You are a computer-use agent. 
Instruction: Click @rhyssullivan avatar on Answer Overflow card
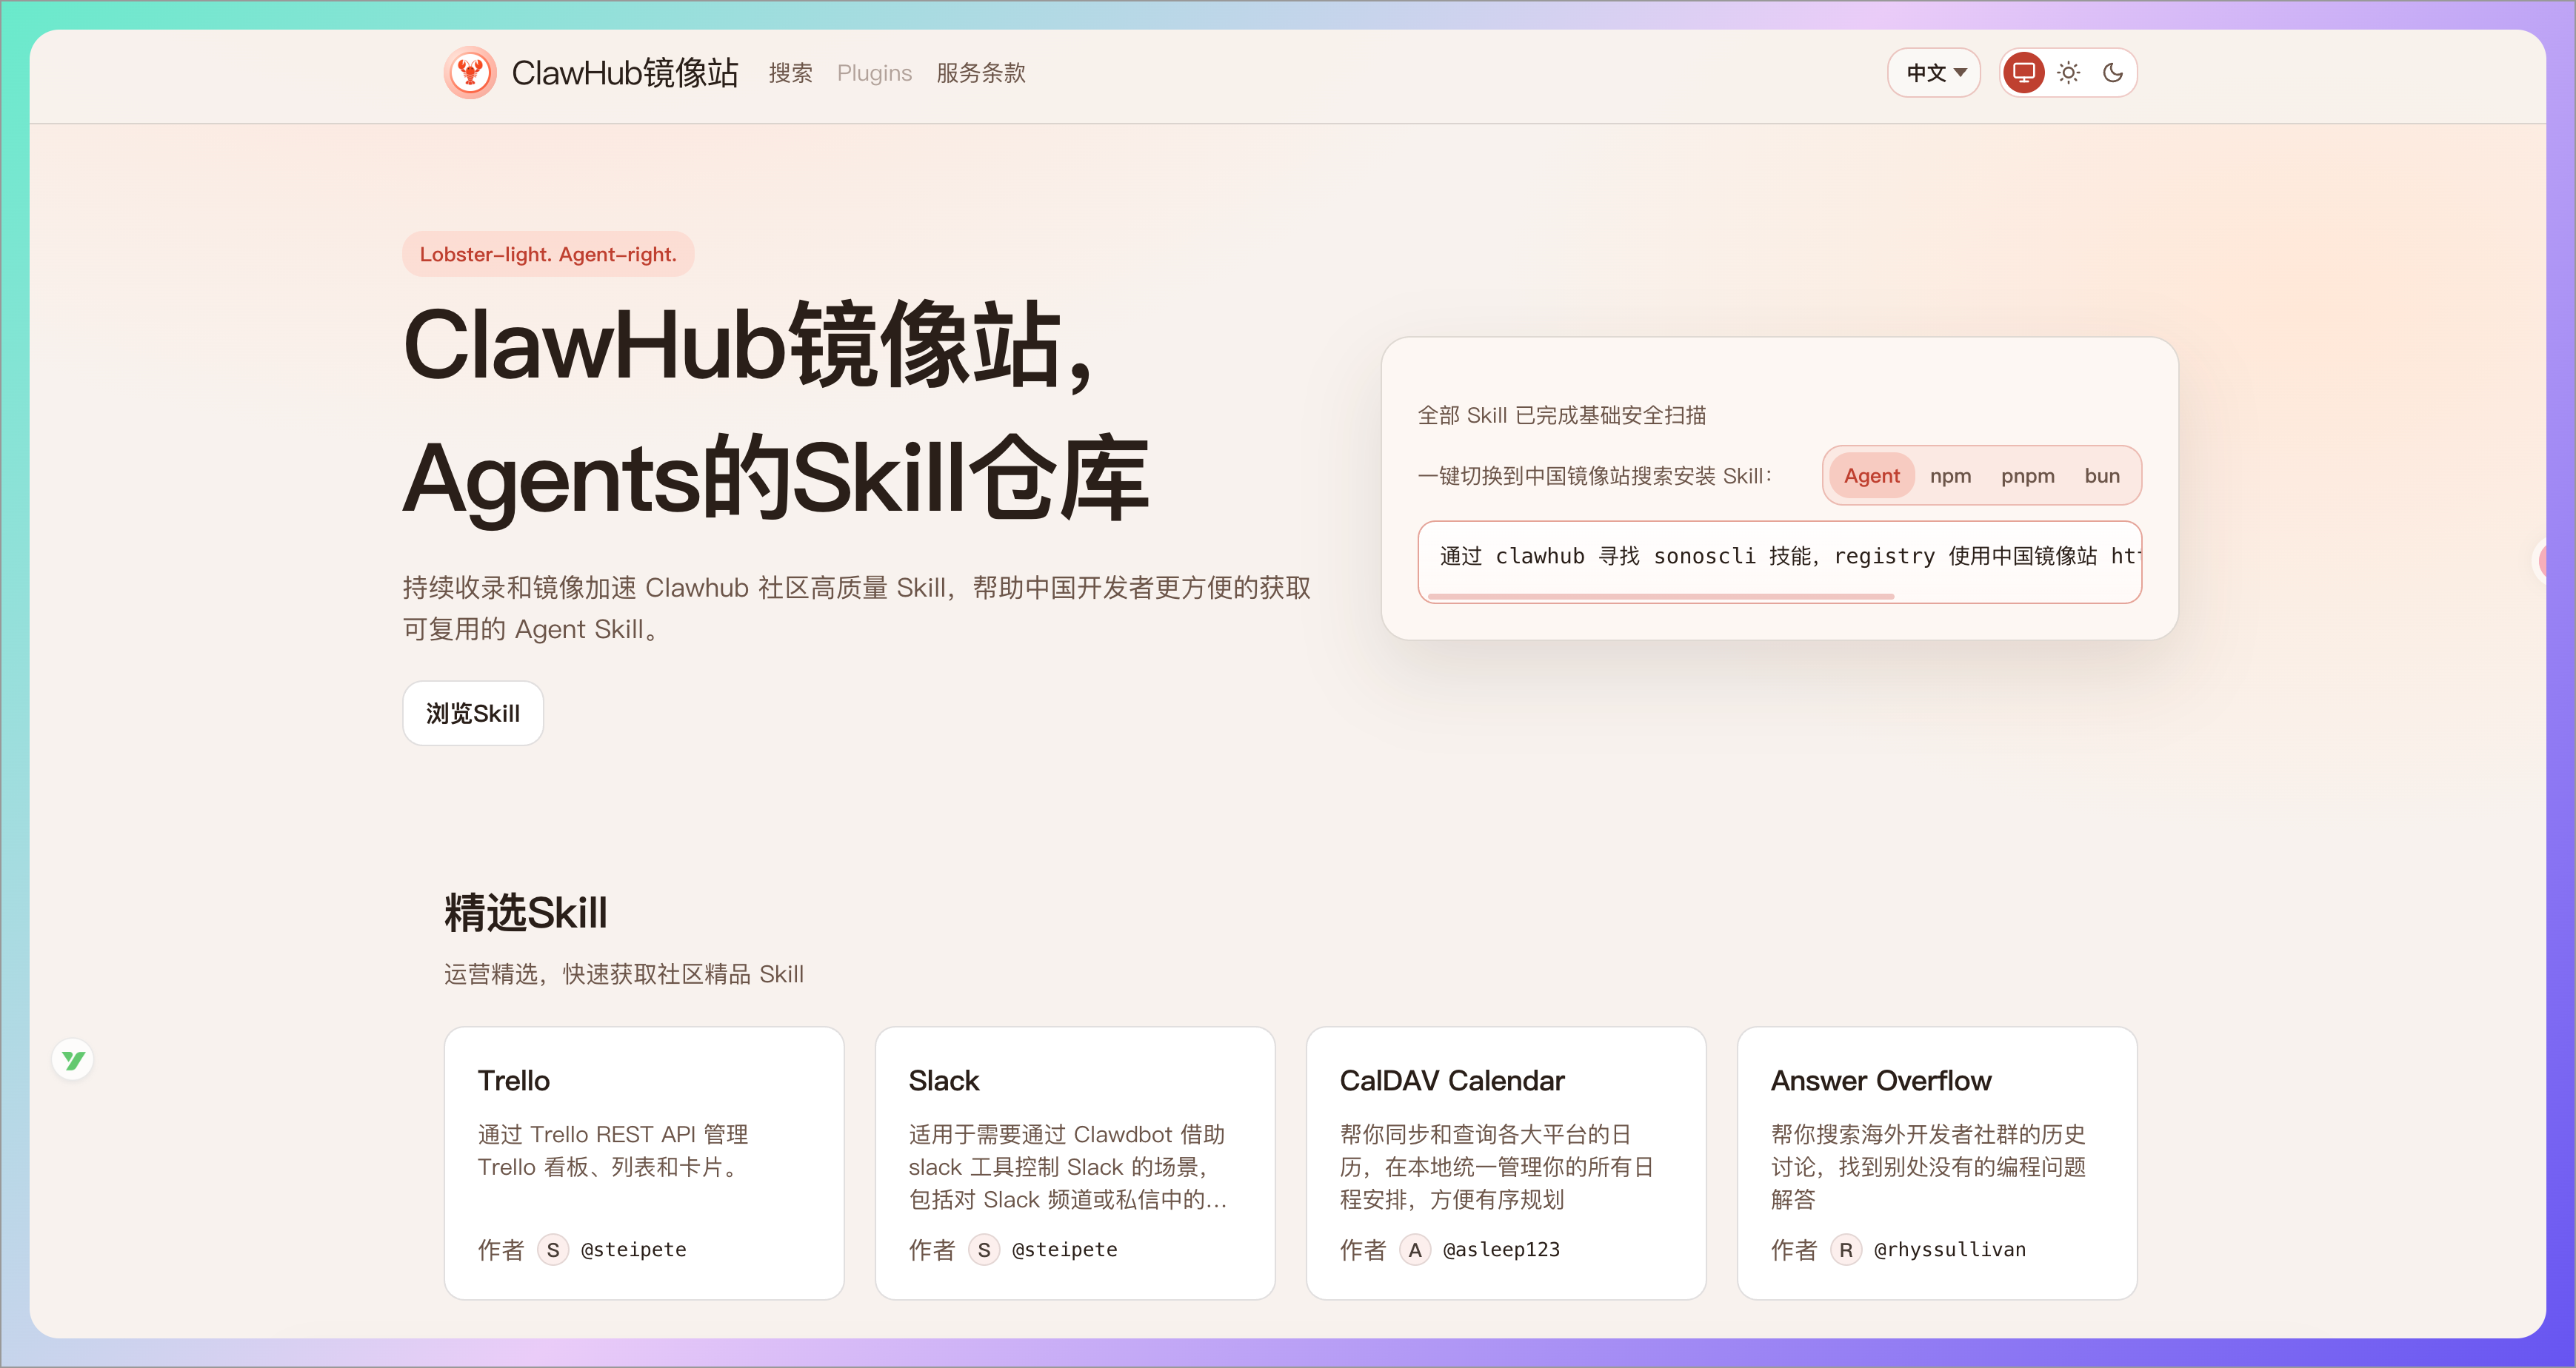click(1846, 1249)
